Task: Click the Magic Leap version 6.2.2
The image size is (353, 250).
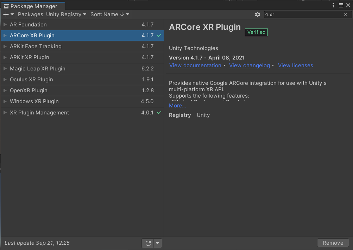Action: (x=147, y=68)
